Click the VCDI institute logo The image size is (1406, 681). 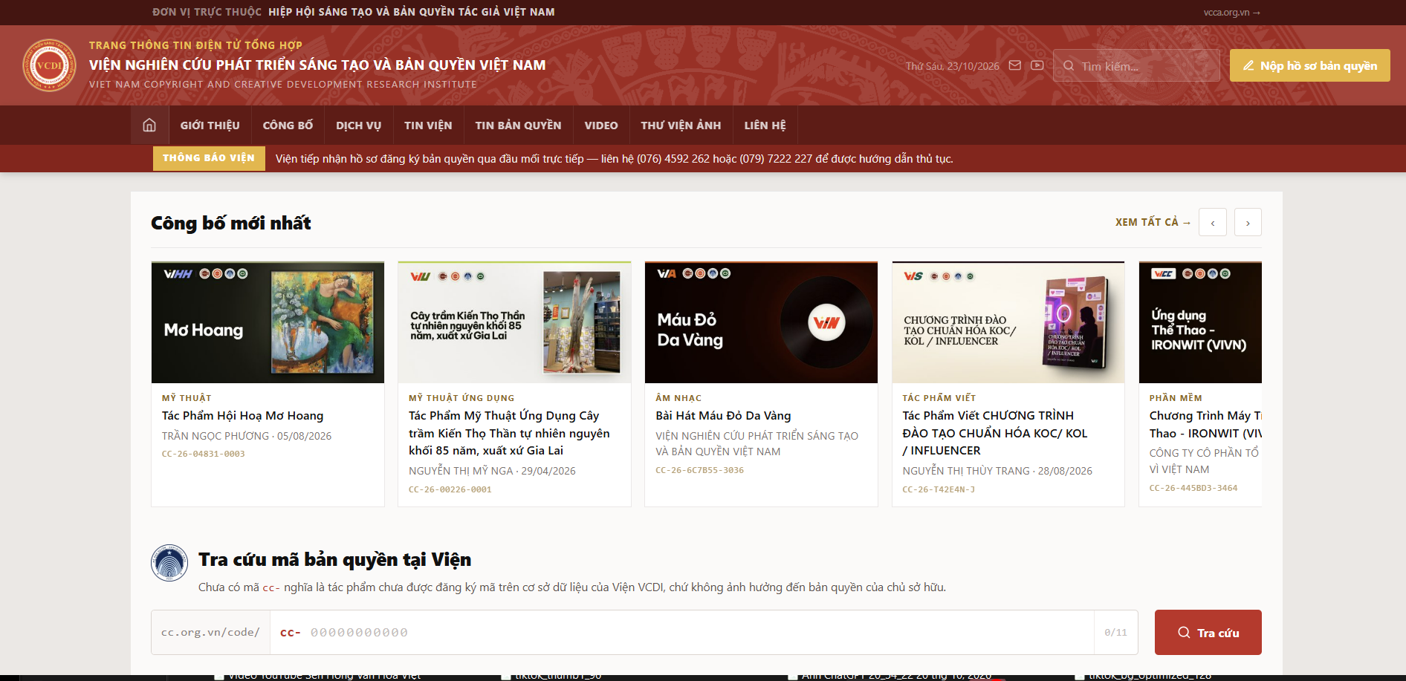[x=49, y=65]
